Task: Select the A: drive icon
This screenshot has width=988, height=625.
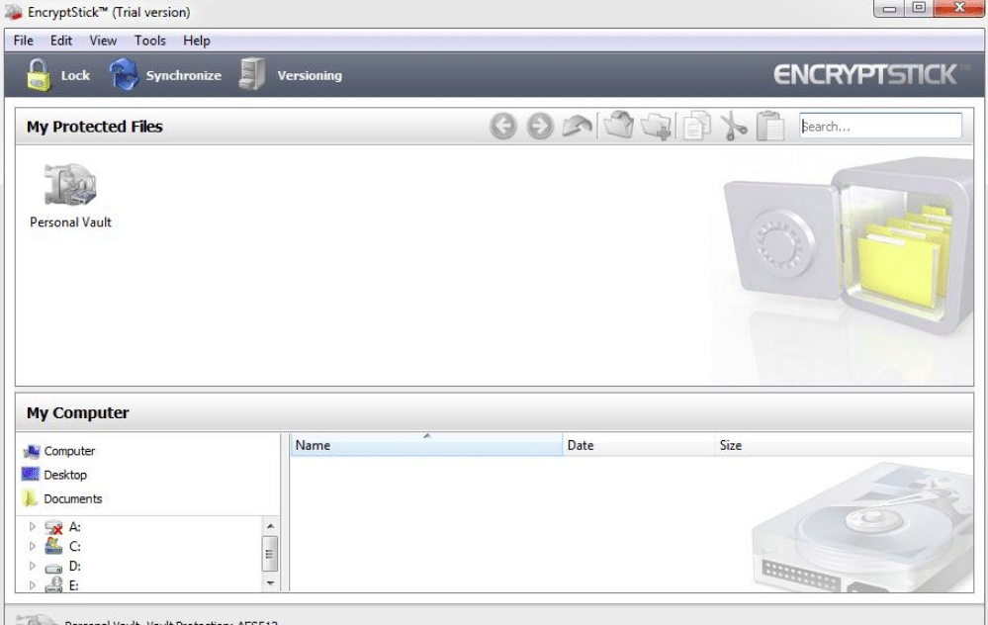Action: click(x=53, y=527)
